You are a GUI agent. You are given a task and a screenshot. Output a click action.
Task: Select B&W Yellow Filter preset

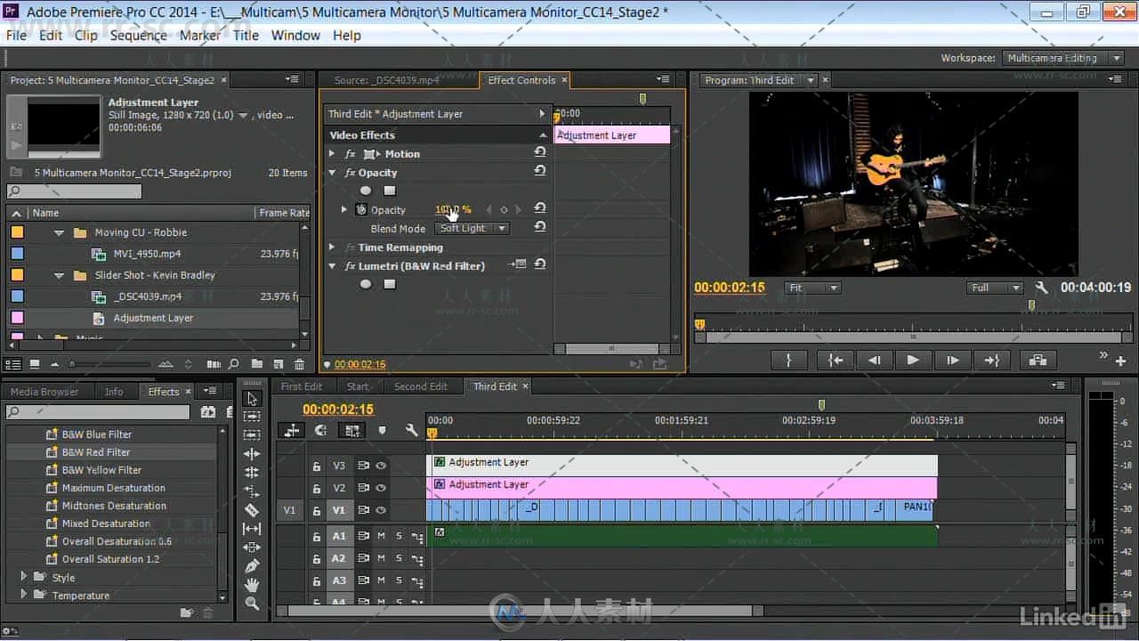point(101,470)
